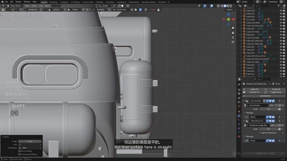Click the Rotate Angle value field
Viewport: 287px width, 161px height.
coord(30,141)
